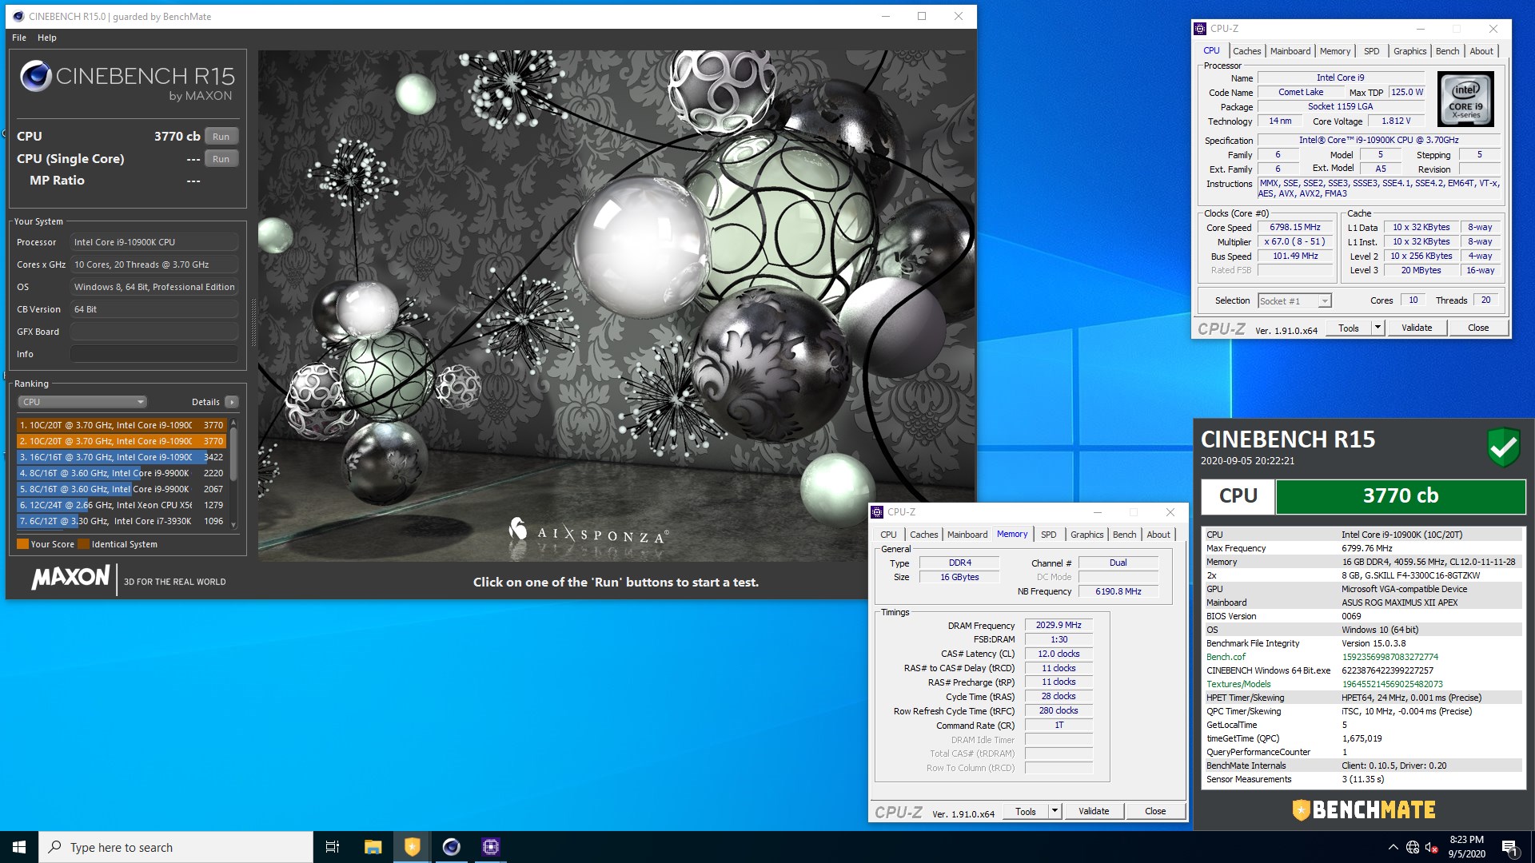Open the CPU ranking type dropdown
1535x863 pixels.
82,402
